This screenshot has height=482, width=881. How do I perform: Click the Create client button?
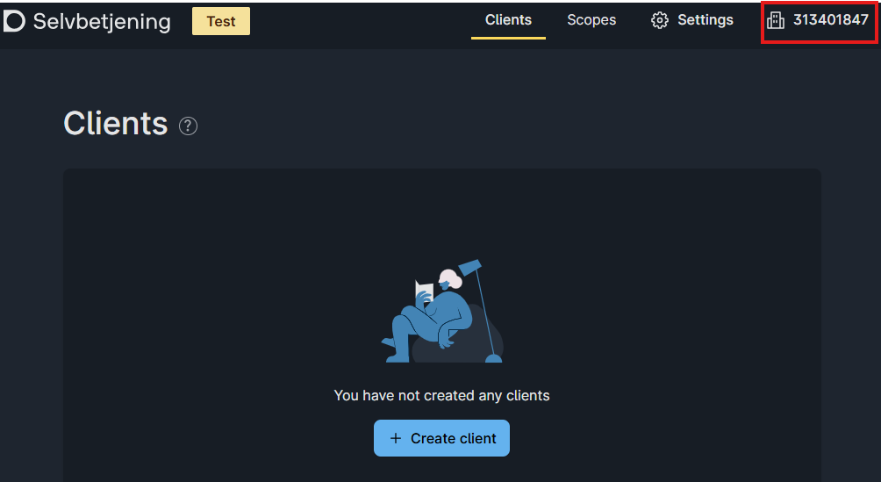coord(441,438)
